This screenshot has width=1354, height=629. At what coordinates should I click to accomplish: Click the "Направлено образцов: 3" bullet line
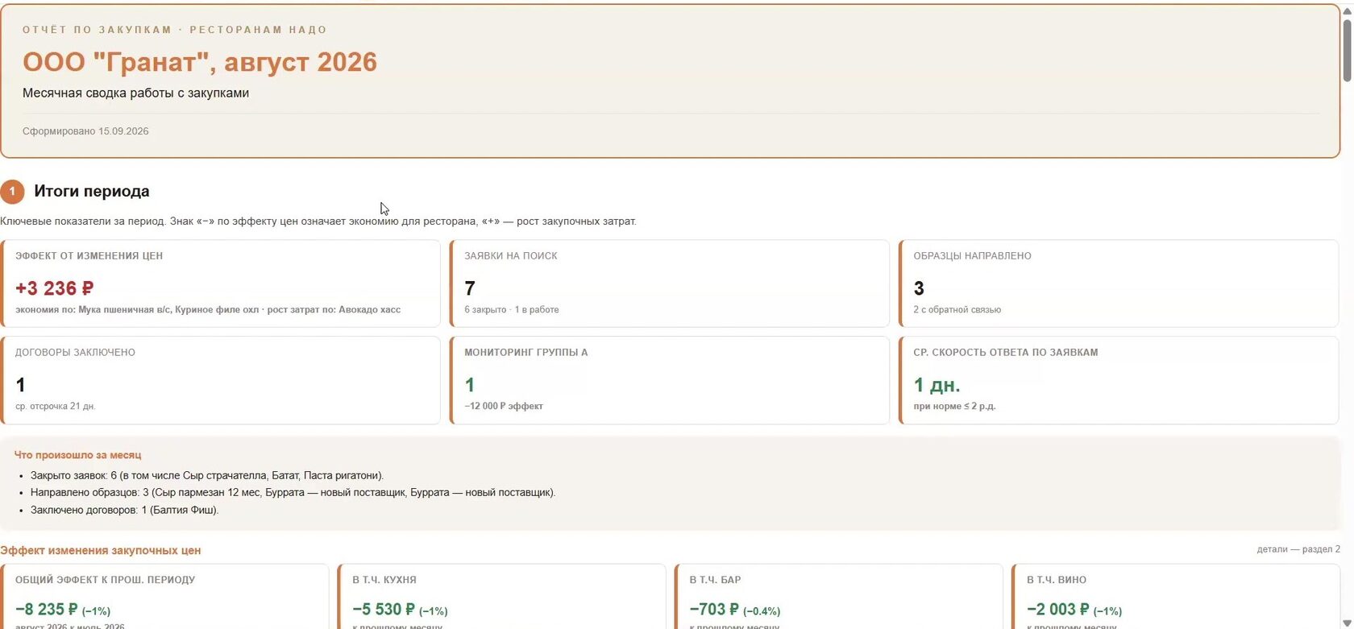293,492
